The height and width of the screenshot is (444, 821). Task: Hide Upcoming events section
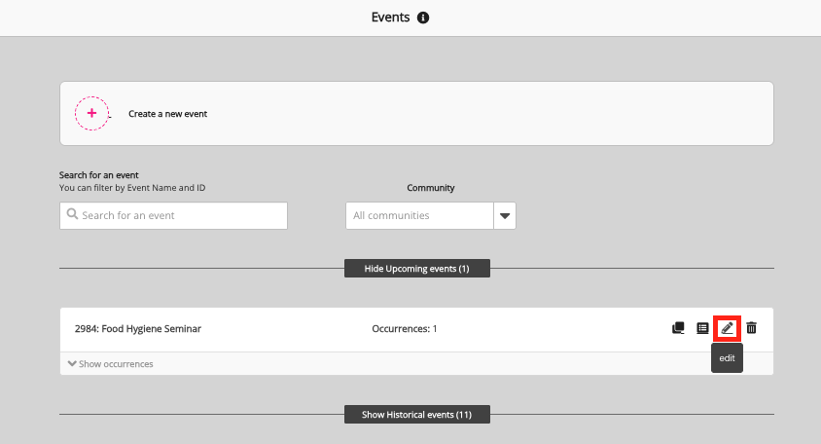(x=416, y=268)
